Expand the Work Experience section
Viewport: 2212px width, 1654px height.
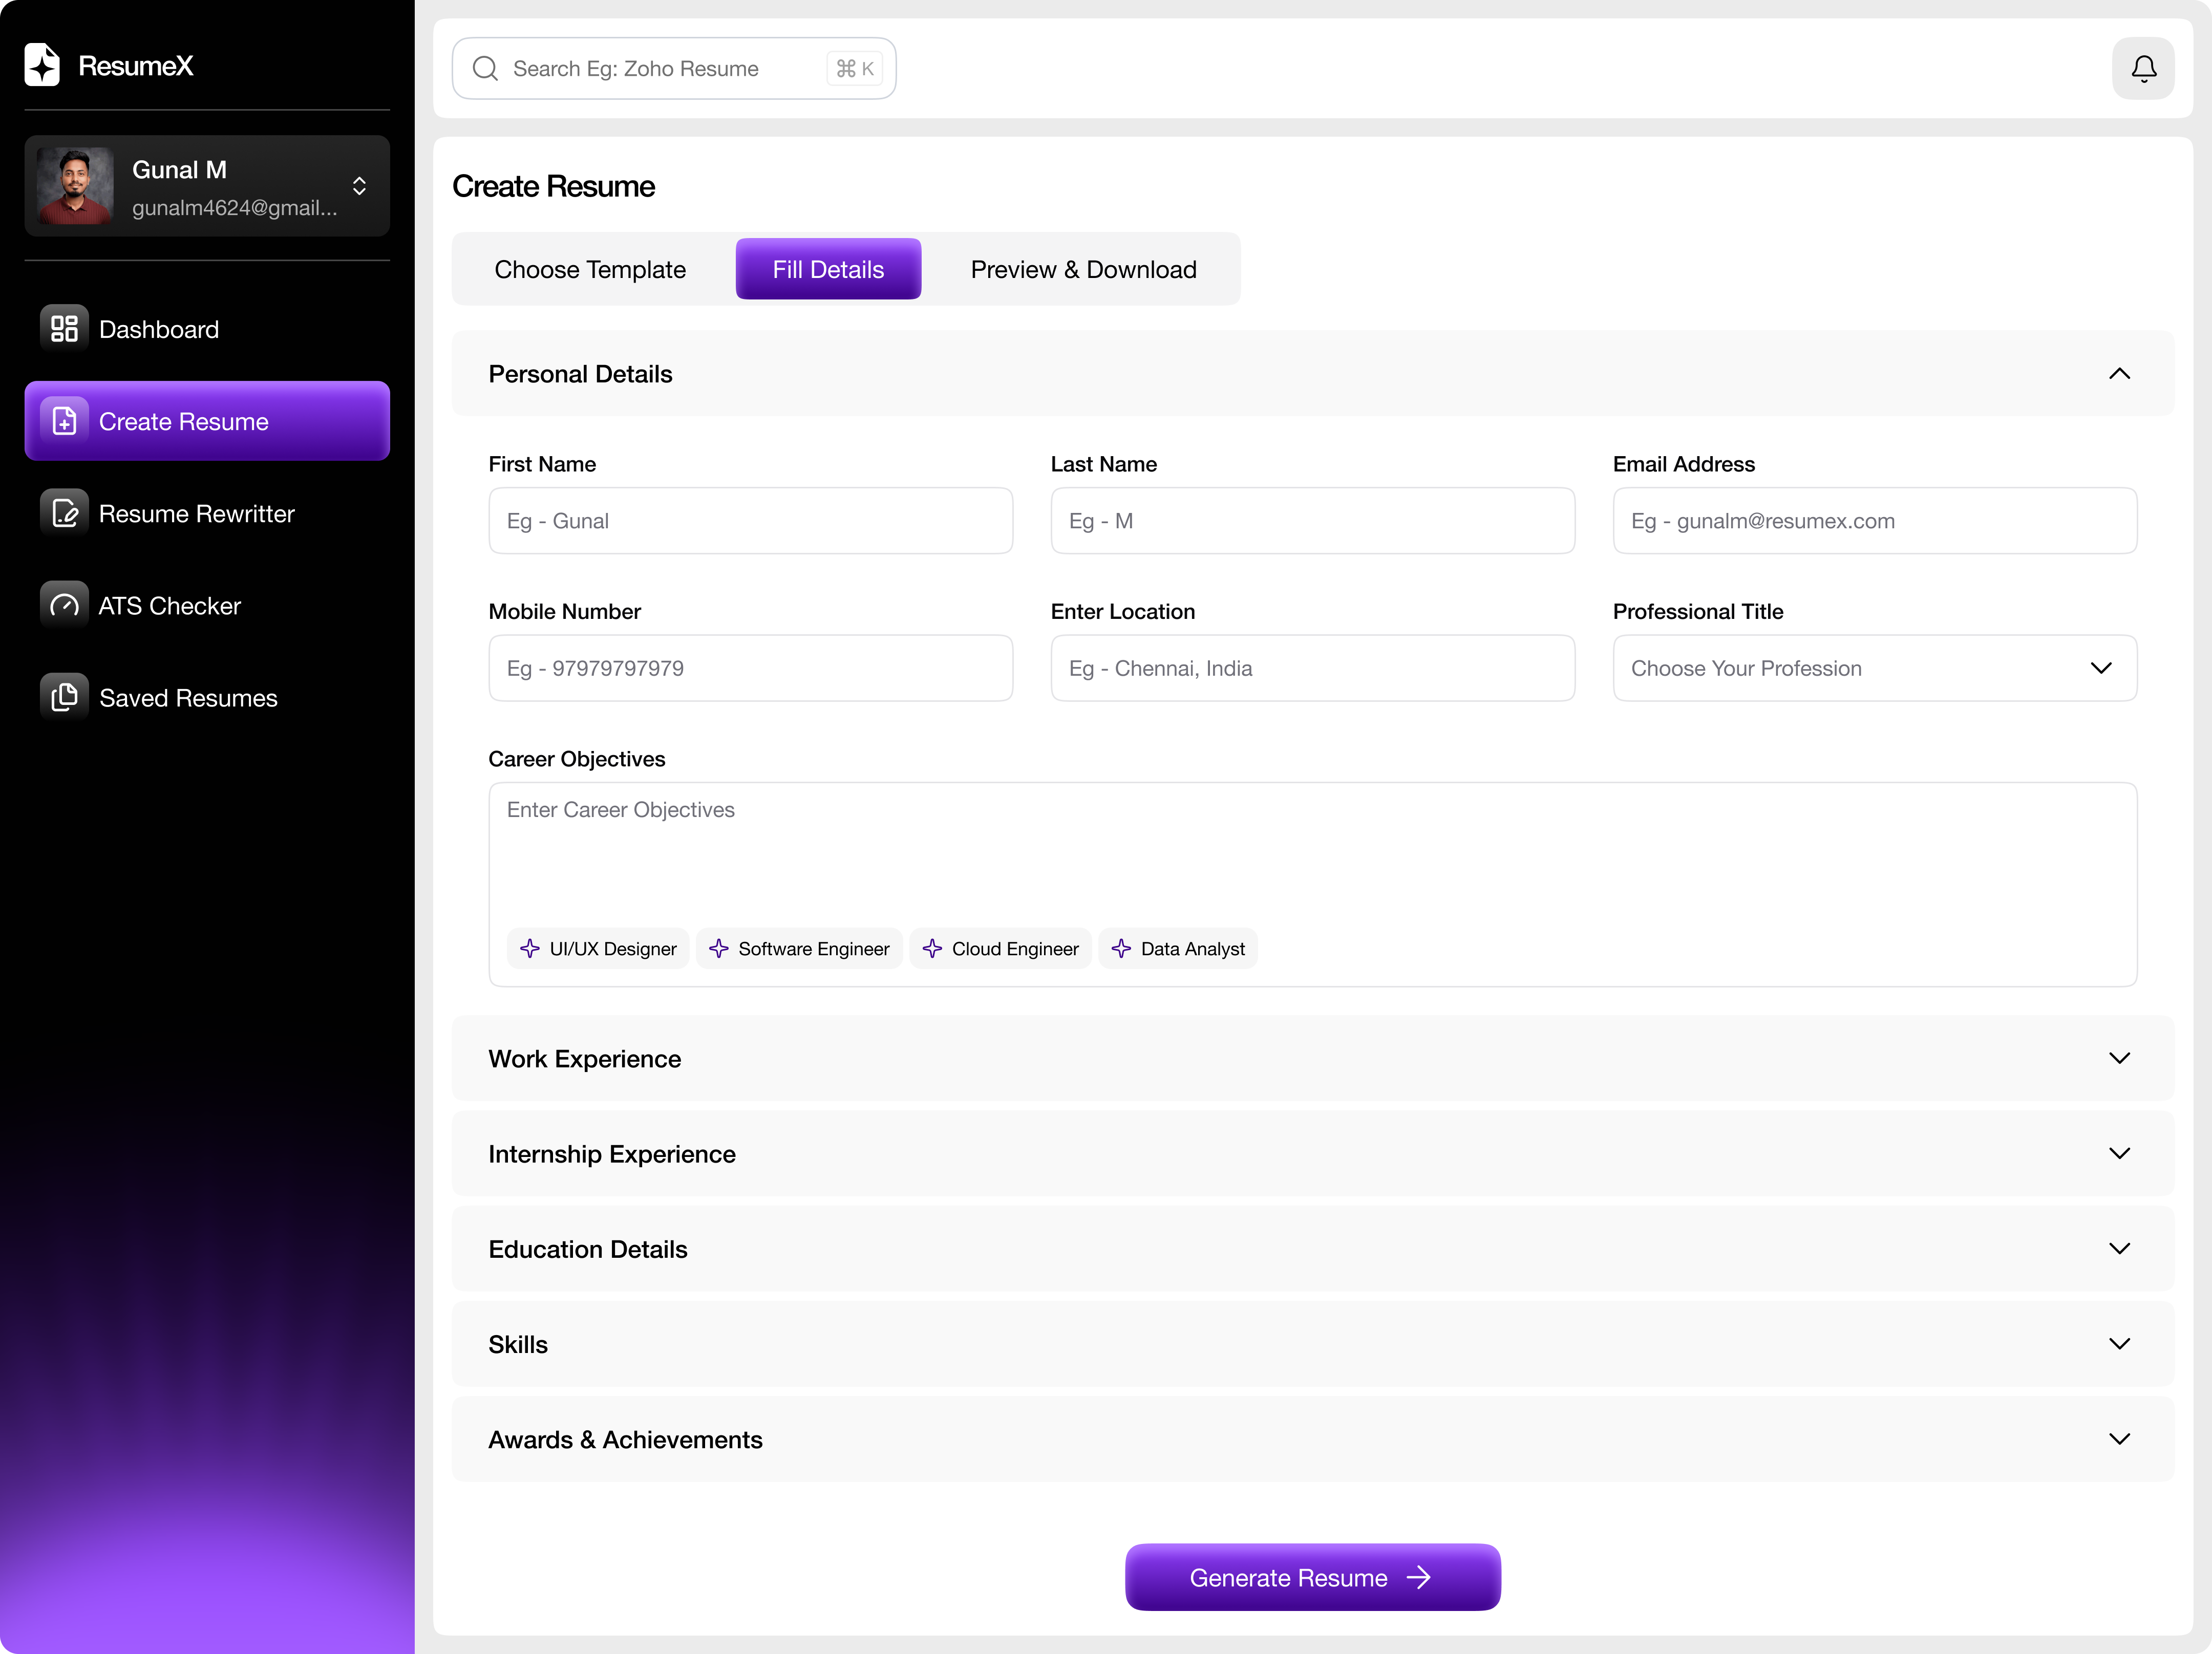tap(2118, 1058)
